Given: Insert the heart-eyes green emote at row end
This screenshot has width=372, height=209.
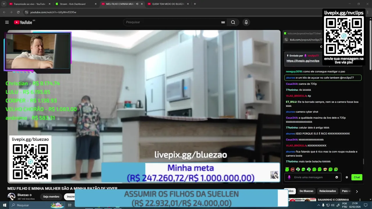Looking at the screenshot, I should click(x=336, y=169).
